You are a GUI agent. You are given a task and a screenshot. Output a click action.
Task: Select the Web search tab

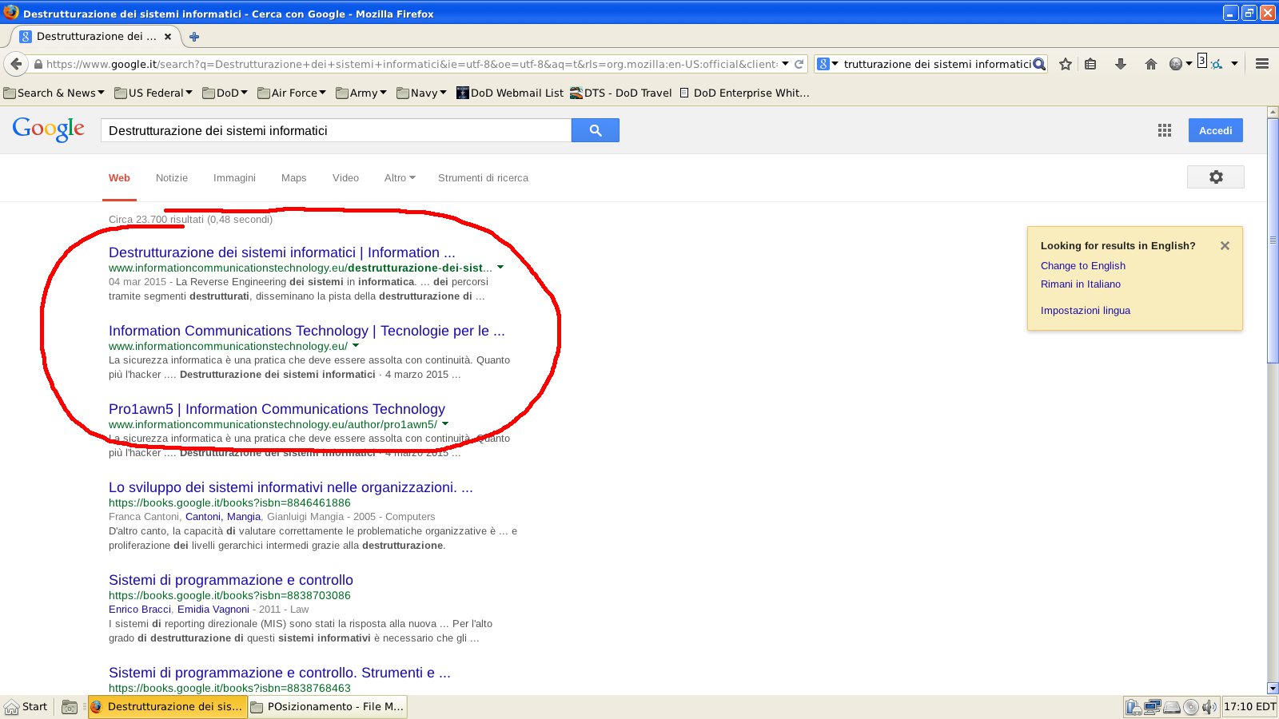pos(119,177)
